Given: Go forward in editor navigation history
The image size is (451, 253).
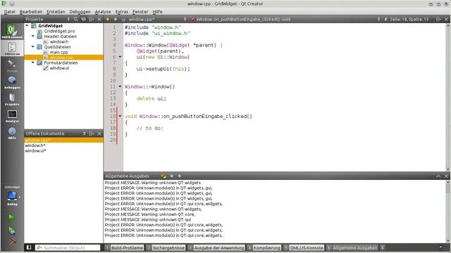Looking at the screenshot, I should (116, 19).
